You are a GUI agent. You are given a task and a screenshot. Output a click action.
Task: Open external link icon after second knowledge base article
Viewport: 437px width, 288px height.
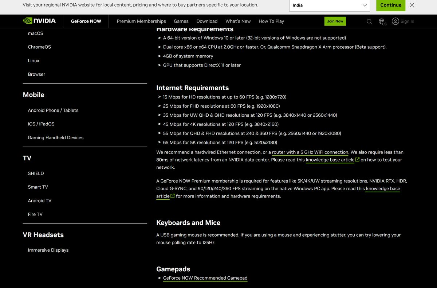pos(173,196)
